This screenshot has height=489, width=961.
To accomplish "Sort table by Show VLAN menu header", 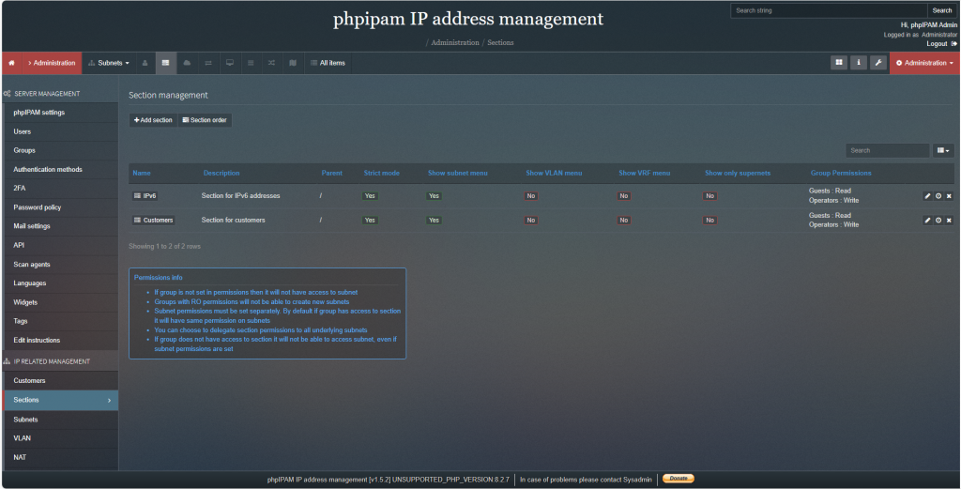I will [554, 174].
